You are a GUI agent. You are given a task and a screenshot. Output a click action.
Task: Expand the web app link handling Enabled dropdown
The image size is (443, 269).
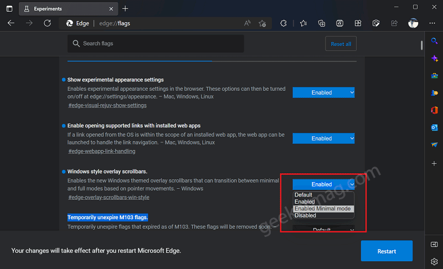pos(323,138)
